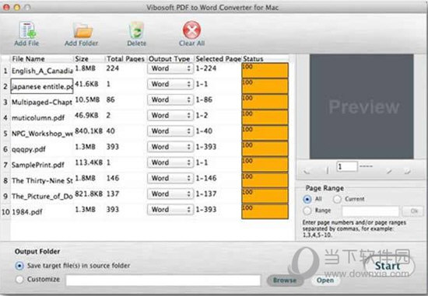This screenshot has height=296, width=428.
Task: Click the preview page number field
Action: click(x=346, y=166)
